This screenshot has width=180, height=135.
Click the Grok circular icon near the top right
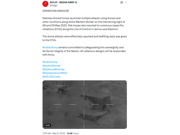click(x=121, y=3)
